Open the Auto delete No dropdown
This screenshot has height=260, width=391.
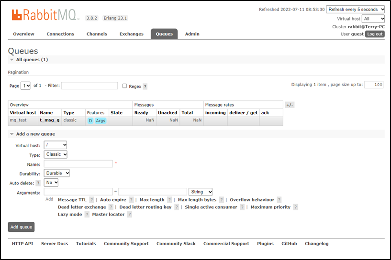point(51,183)
